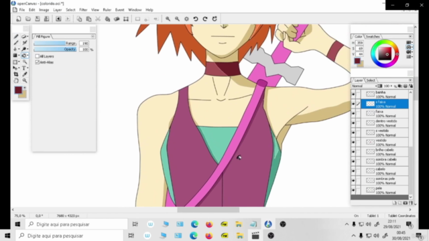This screenshot has width=429, height=241.
Task: Select the Text tool in the toolbox
Action: [24, 68]
